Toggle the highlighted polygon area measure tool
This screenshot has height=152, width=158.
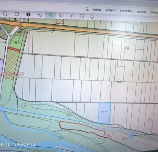[50, 15]
